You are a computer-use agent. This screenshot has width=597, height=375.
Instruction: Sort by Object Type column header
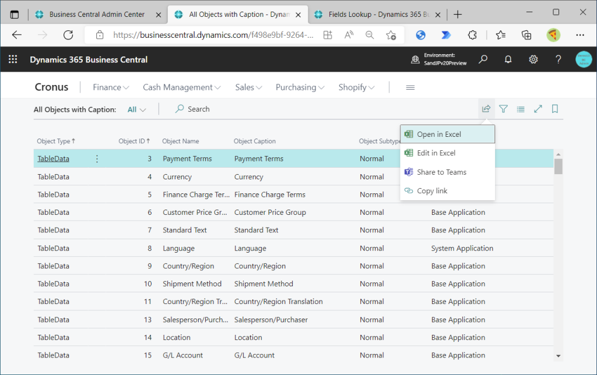pyautogui.click(x=56, y=141)
